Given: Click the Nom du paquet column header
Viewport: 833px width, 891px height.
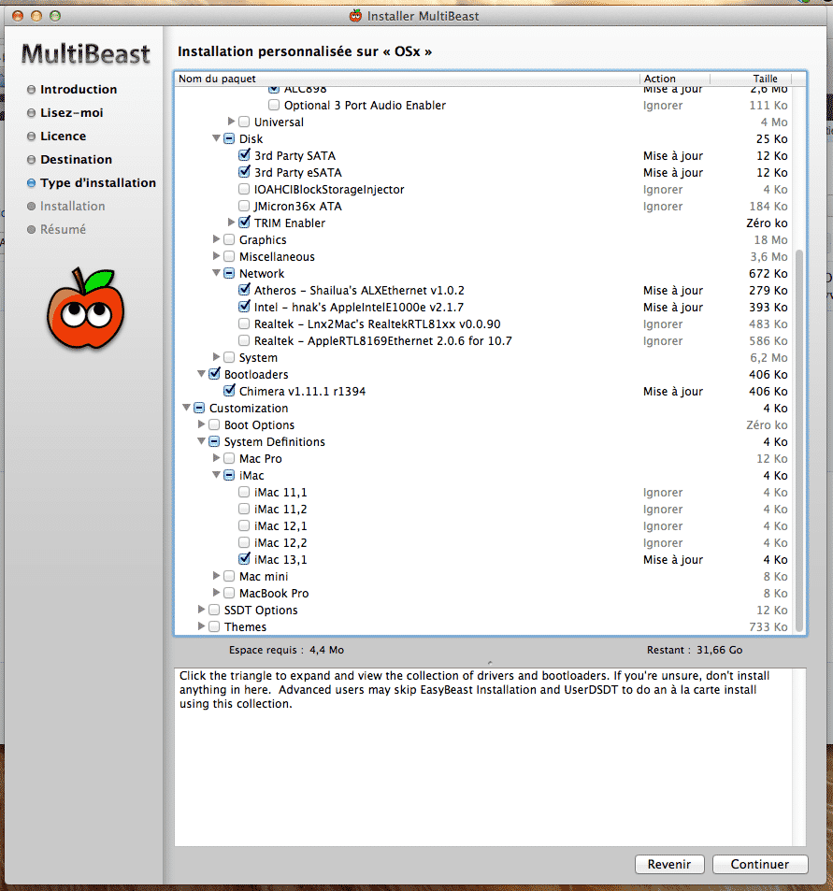Looking at the screenshot, I should [218, 79].
